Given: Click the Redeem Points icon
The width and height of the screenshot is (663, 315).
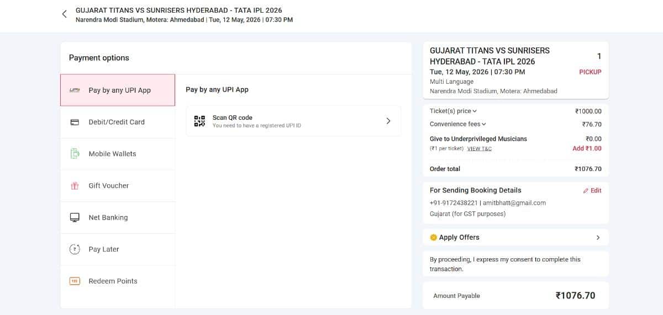Looking at the screenshot, I should pyautogui.click(x=75, y=281).
